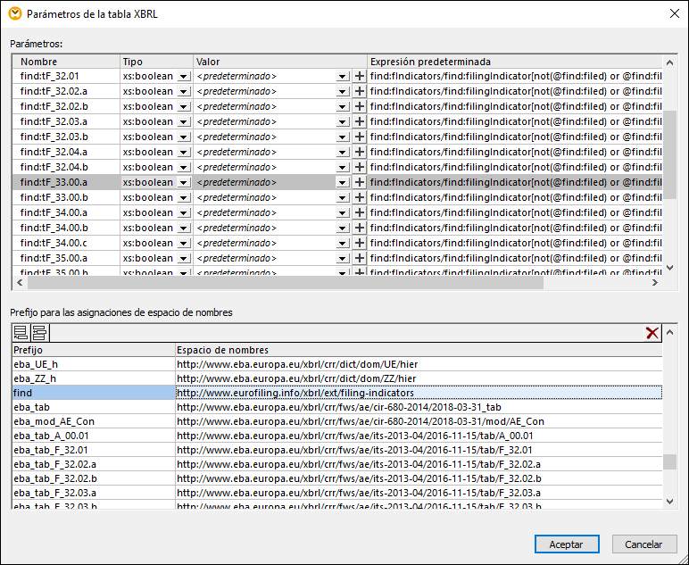Open Tipo dropdown for find:tF_32.03.a
Image resolution: width=689 pixels, height=565 pixels.
[x=184, y=122]
